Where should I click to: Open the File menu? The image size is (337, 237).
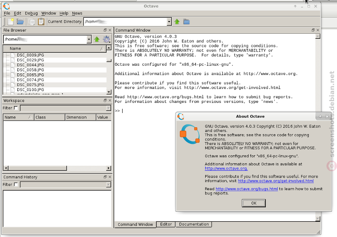(x=7, y=13)
